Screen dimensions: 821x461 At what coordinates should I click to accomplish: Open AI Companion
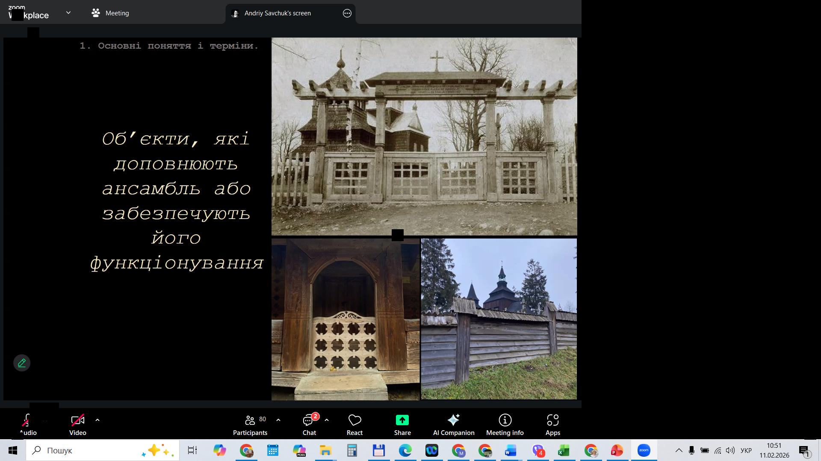pyautogui.click(x=453, y=423)
